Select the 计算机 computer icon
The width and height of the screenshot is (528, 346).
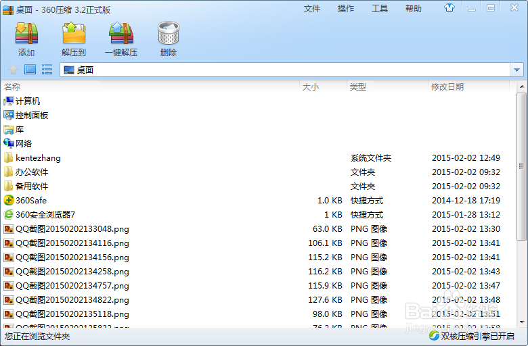point(9,101)
